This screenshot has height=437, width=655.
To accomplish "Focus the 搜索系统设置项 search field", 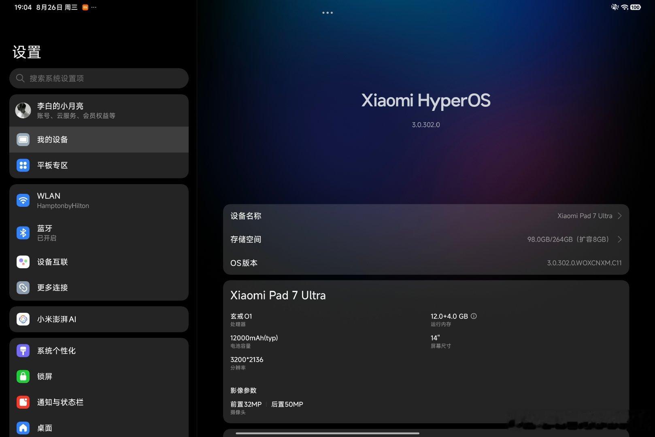I will [99, 78].
